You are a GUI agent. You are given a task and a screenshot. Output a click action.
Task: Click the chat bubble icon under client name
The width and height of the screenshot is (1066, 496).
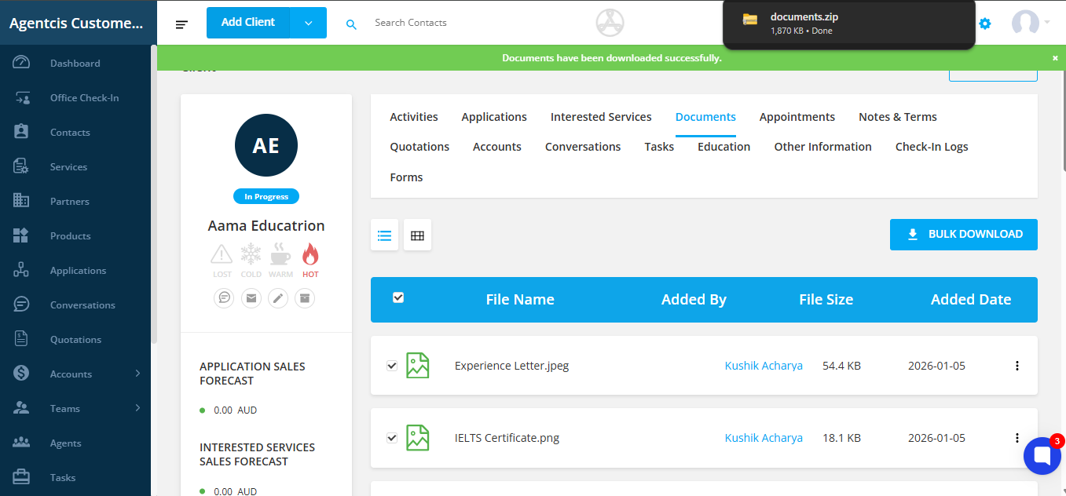point(224,298)
